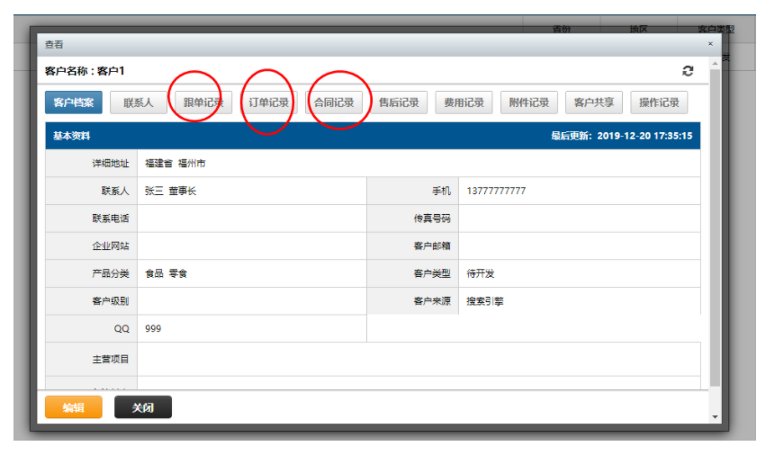Select the 订单记录 tab

click(x=269, y=103)
